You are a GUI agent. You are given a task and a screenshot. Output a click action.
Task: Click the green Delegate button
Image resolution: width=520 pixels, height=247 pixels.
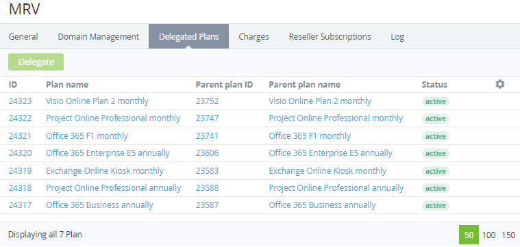coord(36,62)
